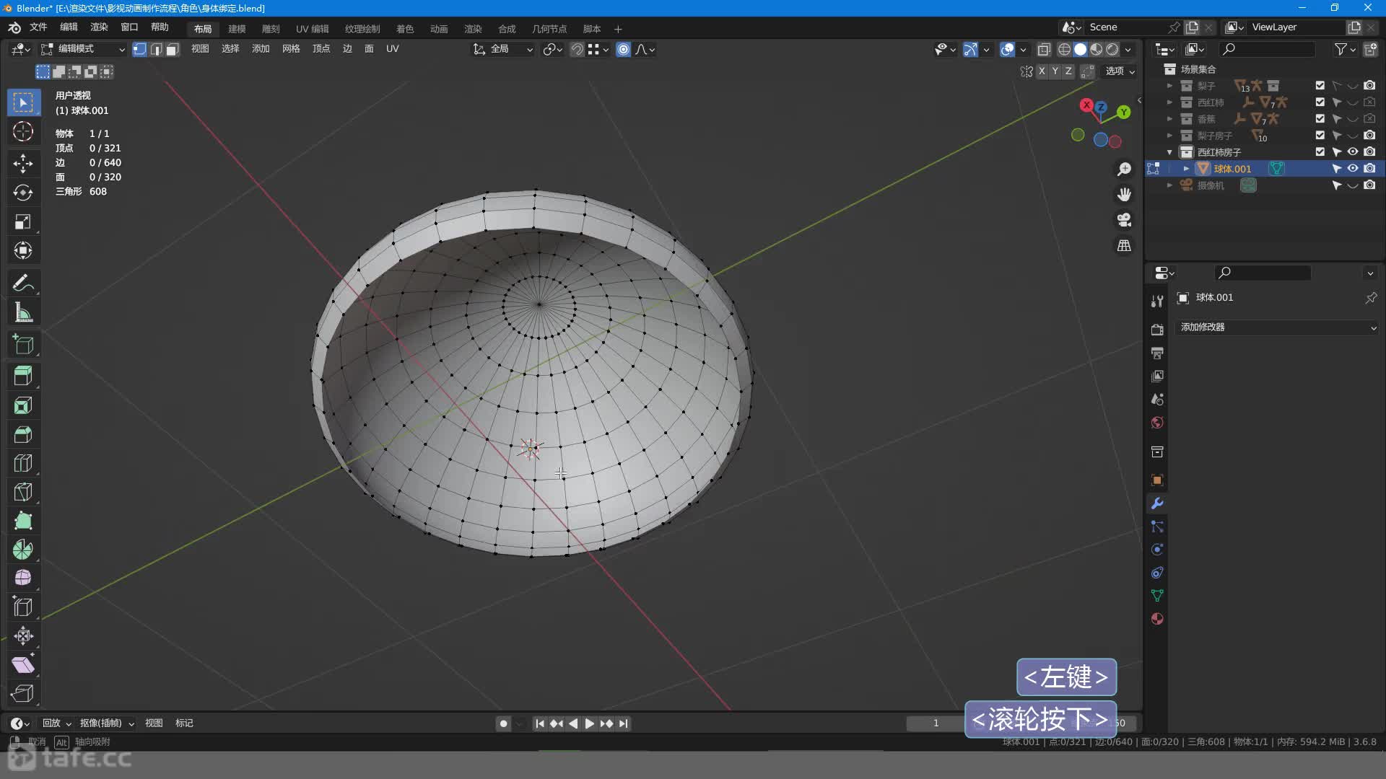Image resolution: width=1386 pixels, height=779 pixels.
Task: Select the Loop Cut tool
Action: [23, 463]
